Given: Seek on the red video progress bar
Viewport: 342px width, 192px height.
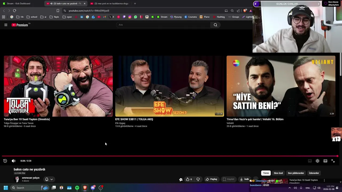Looking at the screenshot, I should coord(170,156).
